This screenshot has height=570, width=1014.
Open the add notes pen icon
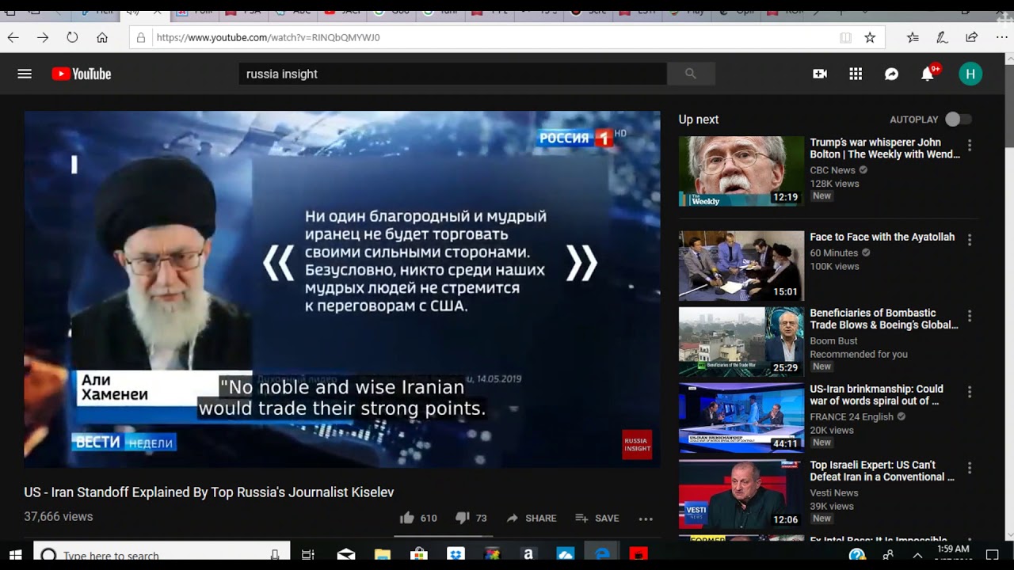[x=942, y=37]
